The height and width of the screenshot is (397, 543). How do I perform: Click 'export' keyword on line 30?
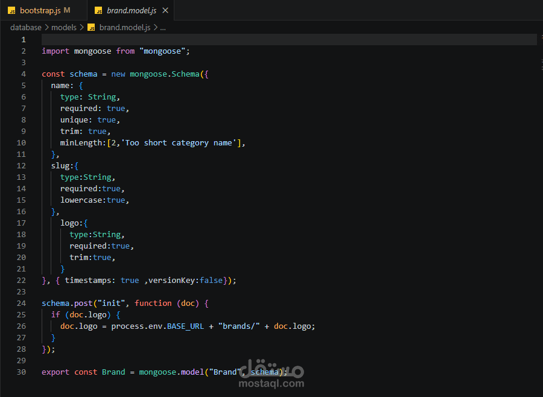(x=56, y=372)
